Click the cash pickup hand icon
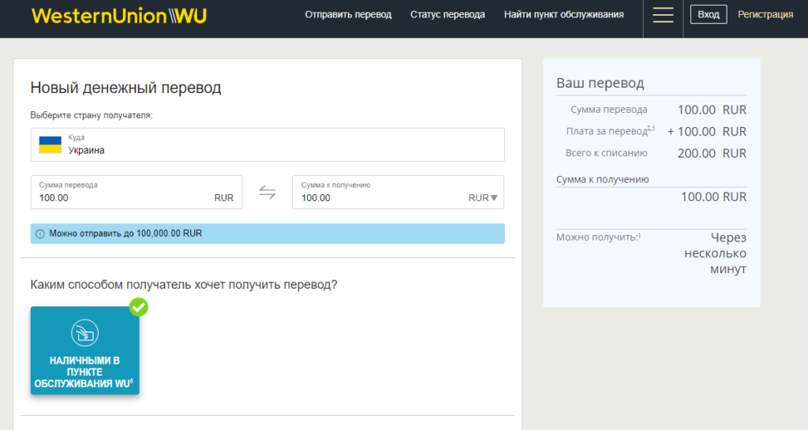The width and height of the screenshot is (808, 430). point(84,333)
